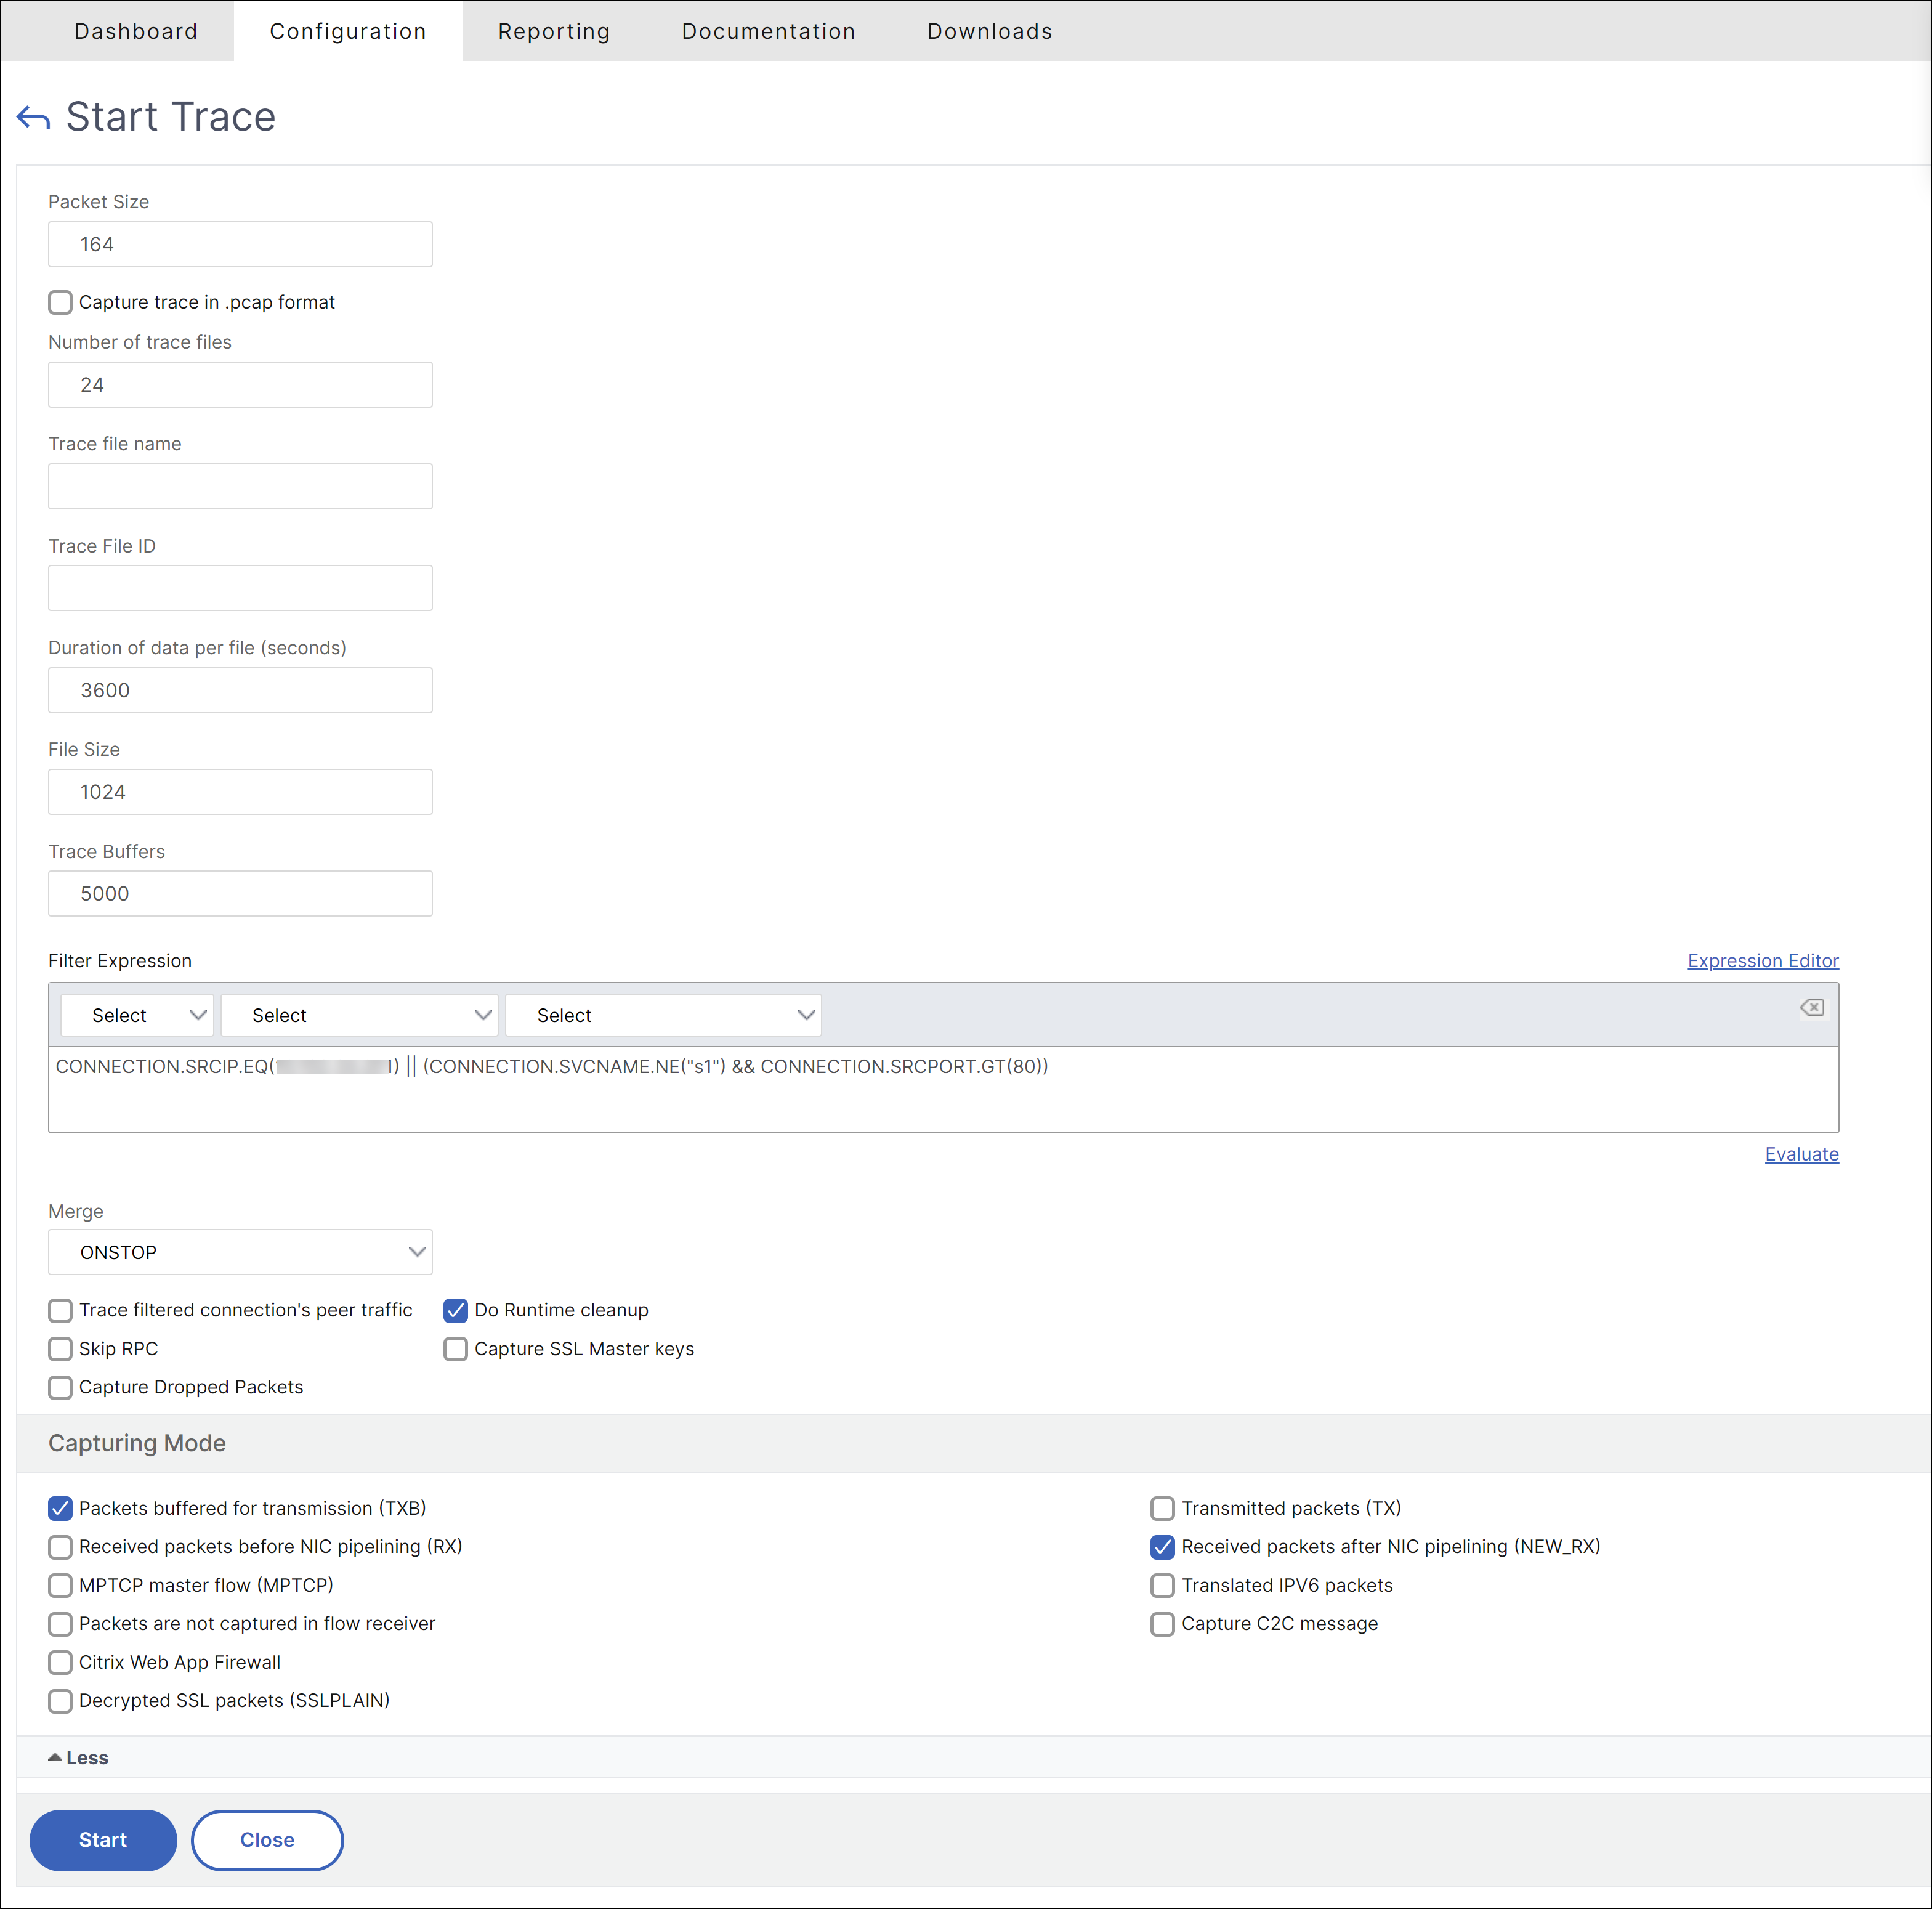Uncheck Do Runtime cleanup
Screen dimensions: 1932x1909
coord(455,1310)
